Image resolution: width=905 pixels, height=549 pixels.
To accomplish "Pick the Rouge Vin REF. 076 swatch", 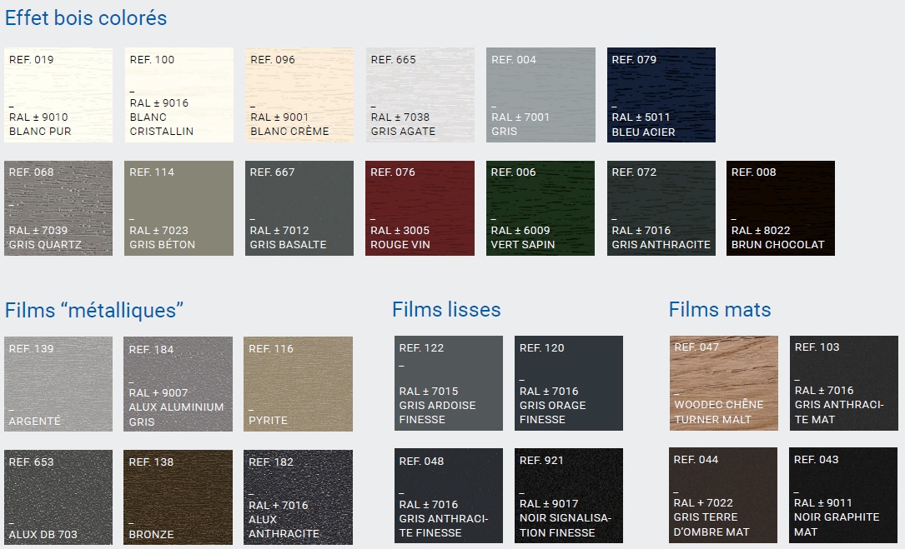I will (420, 208).
